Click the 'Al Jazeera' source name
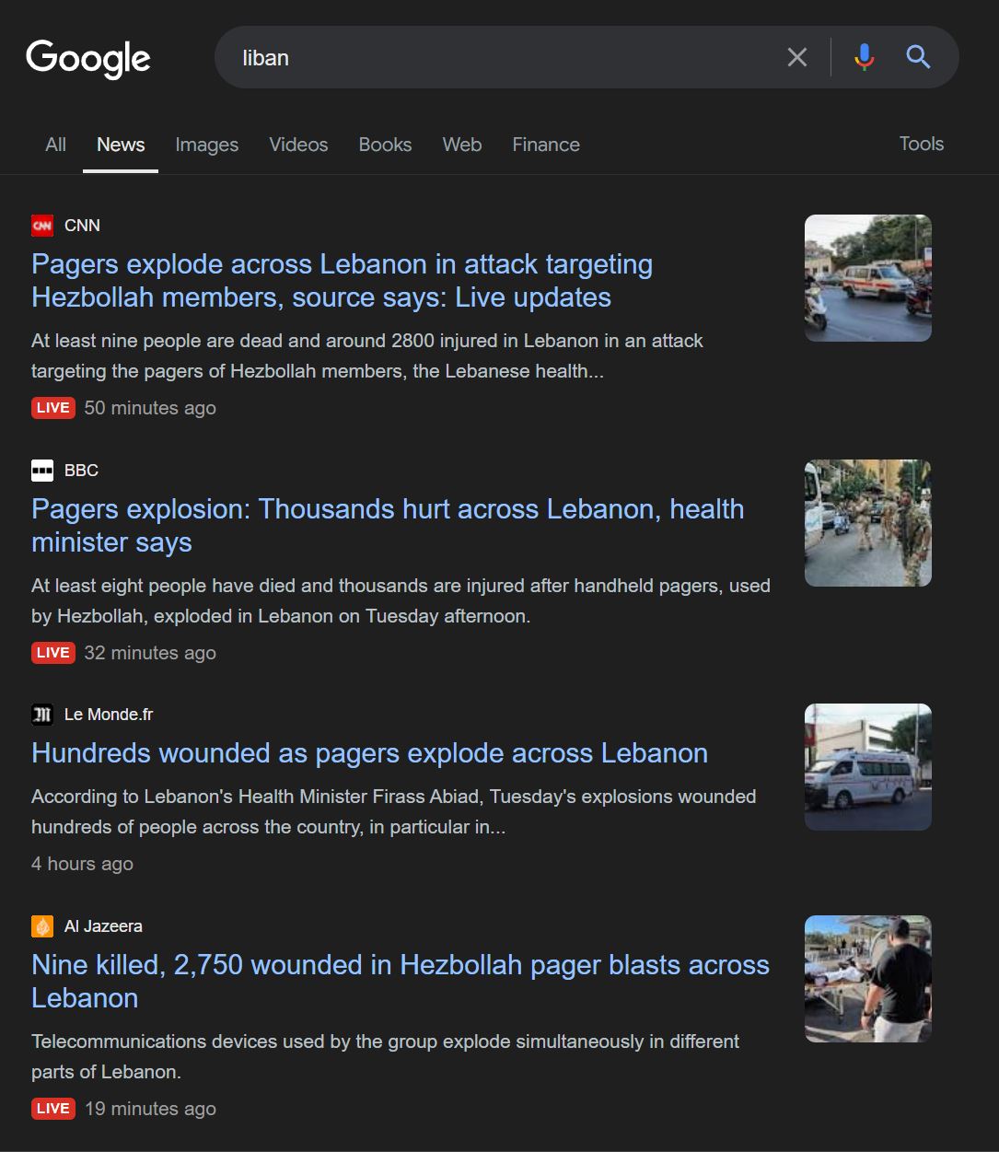Screen dimensions: 999x1152 [103, 926]
